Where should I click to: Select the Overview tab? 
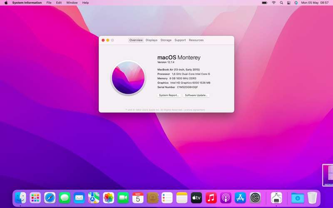(136, 40)
